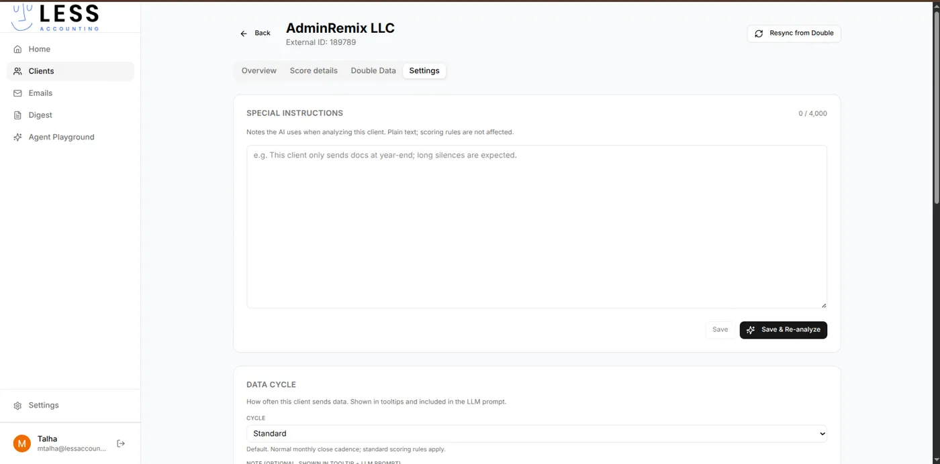Screen dimensions: 940x464
Task: Click the Agent Playground sparkle icon
Action: point(18,137)
